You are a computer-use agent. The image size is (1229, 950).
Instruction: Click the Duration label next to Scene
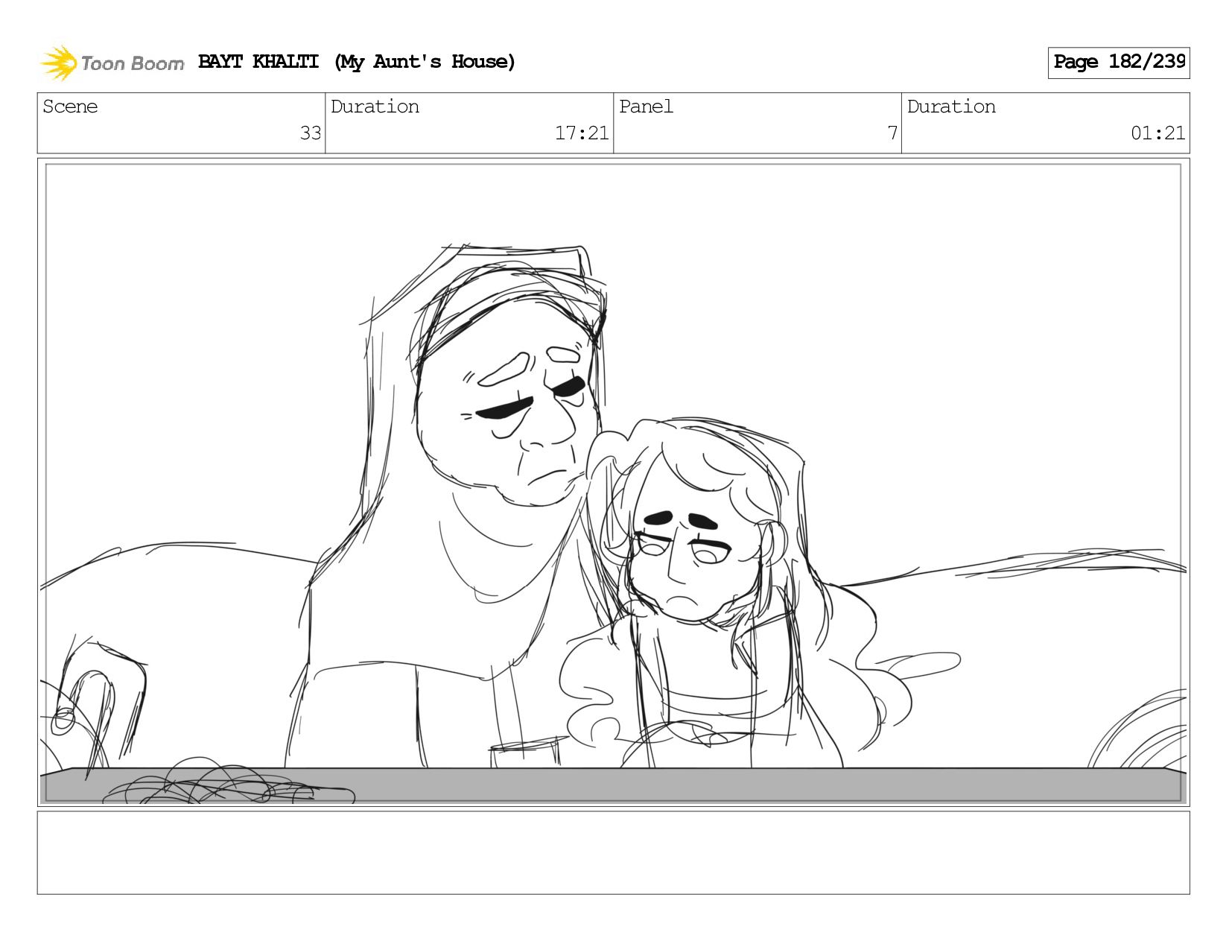[375, 107]
